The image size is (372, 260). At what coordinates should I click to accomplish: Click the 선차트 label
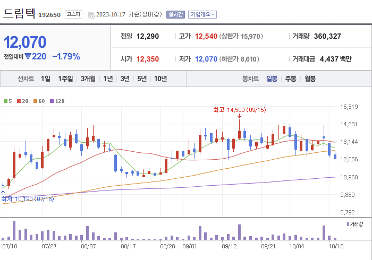(x=26, y=79)
